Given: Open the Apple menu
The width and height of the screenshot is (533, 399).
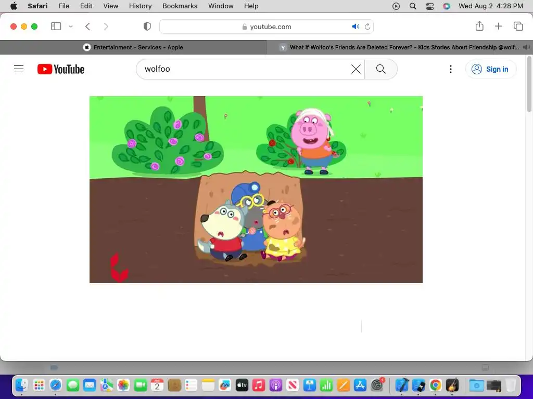Looking at the screenshot, I should 14,6.
